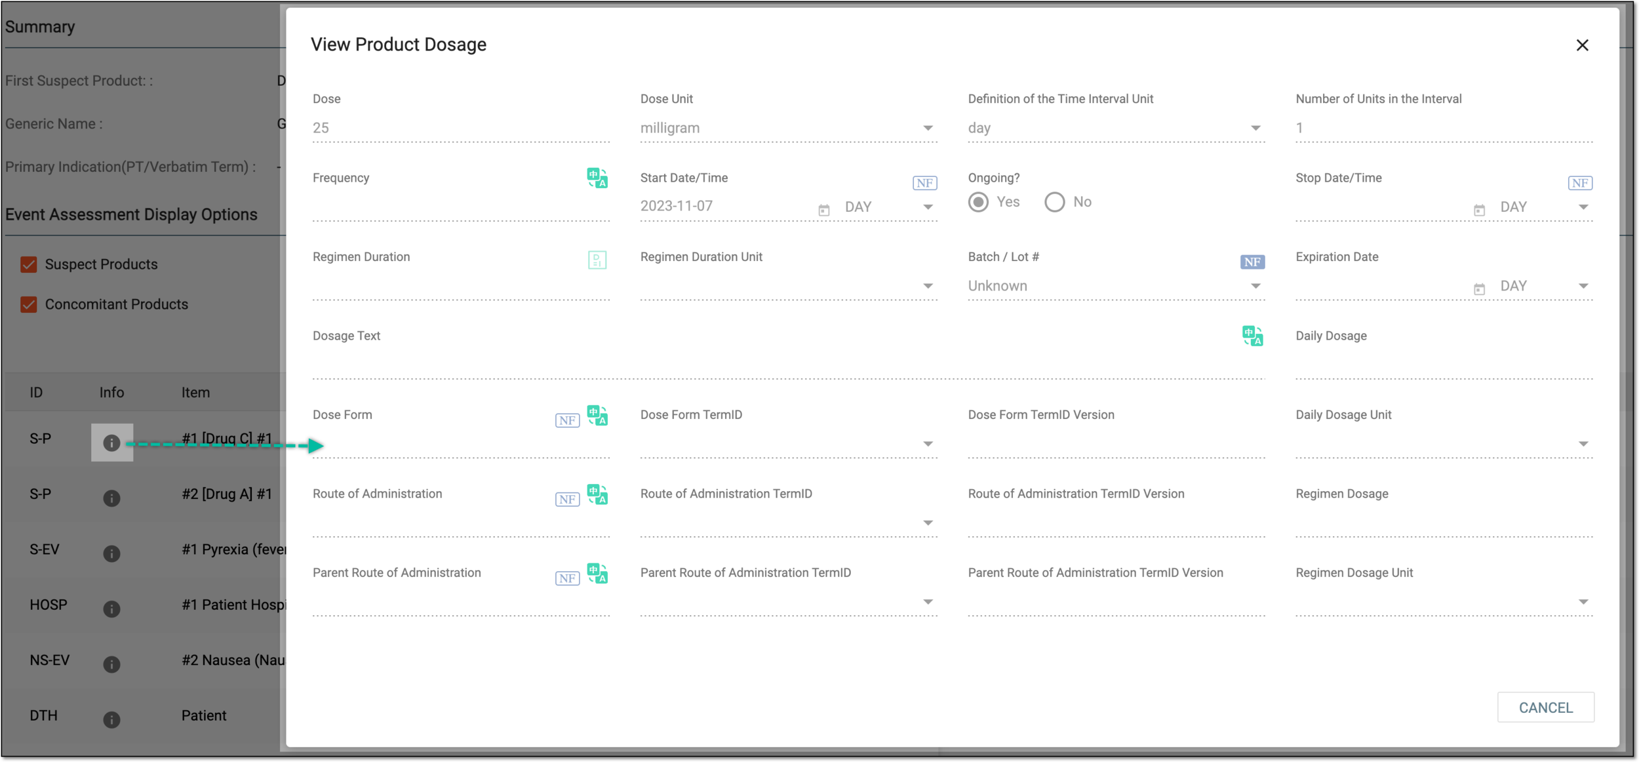Open the Start Date calendar picker
This screenshot has width=1639, height=762.
(x=824, y=210)
